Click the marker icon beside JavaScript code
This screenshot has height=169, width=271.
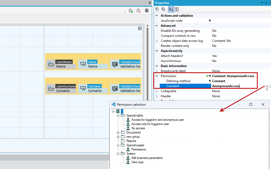click(210, 21)
